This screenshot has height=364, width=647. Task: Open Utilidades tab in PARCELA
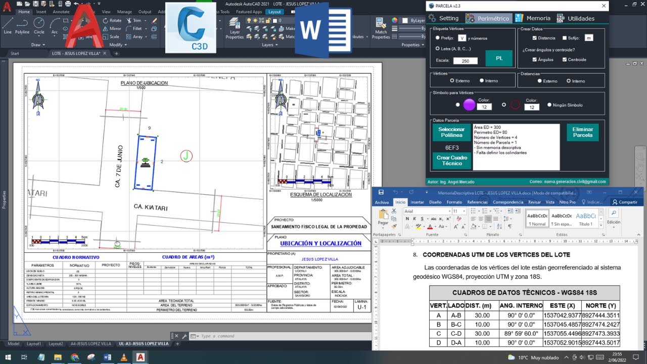point(576,18)
